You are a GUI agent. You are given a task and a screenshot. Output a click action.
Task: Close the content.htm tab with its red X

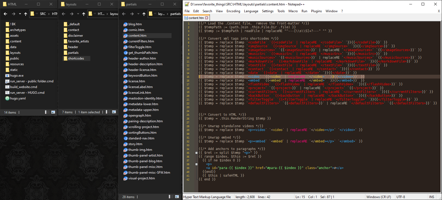click(206, 18)
